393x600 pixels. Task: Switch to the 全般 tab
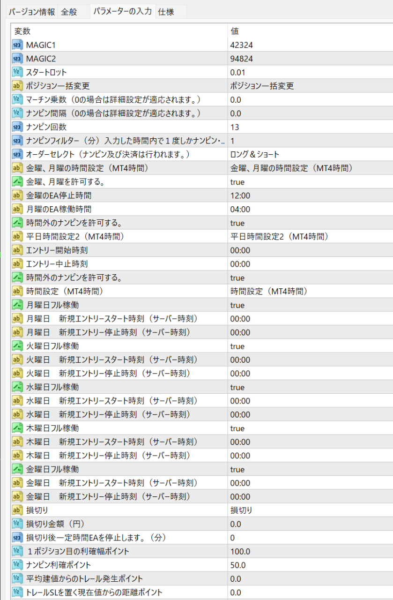[69, 12]
